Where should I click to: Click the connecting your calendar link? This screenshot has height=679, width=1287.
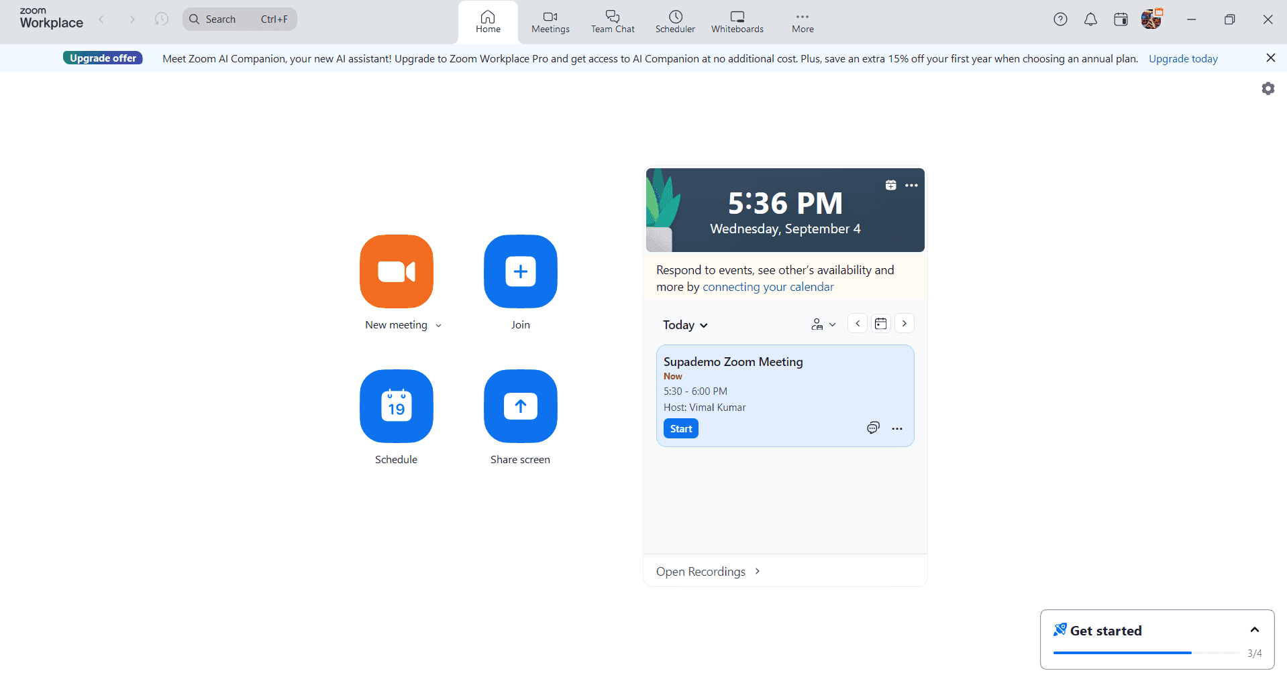768,286
